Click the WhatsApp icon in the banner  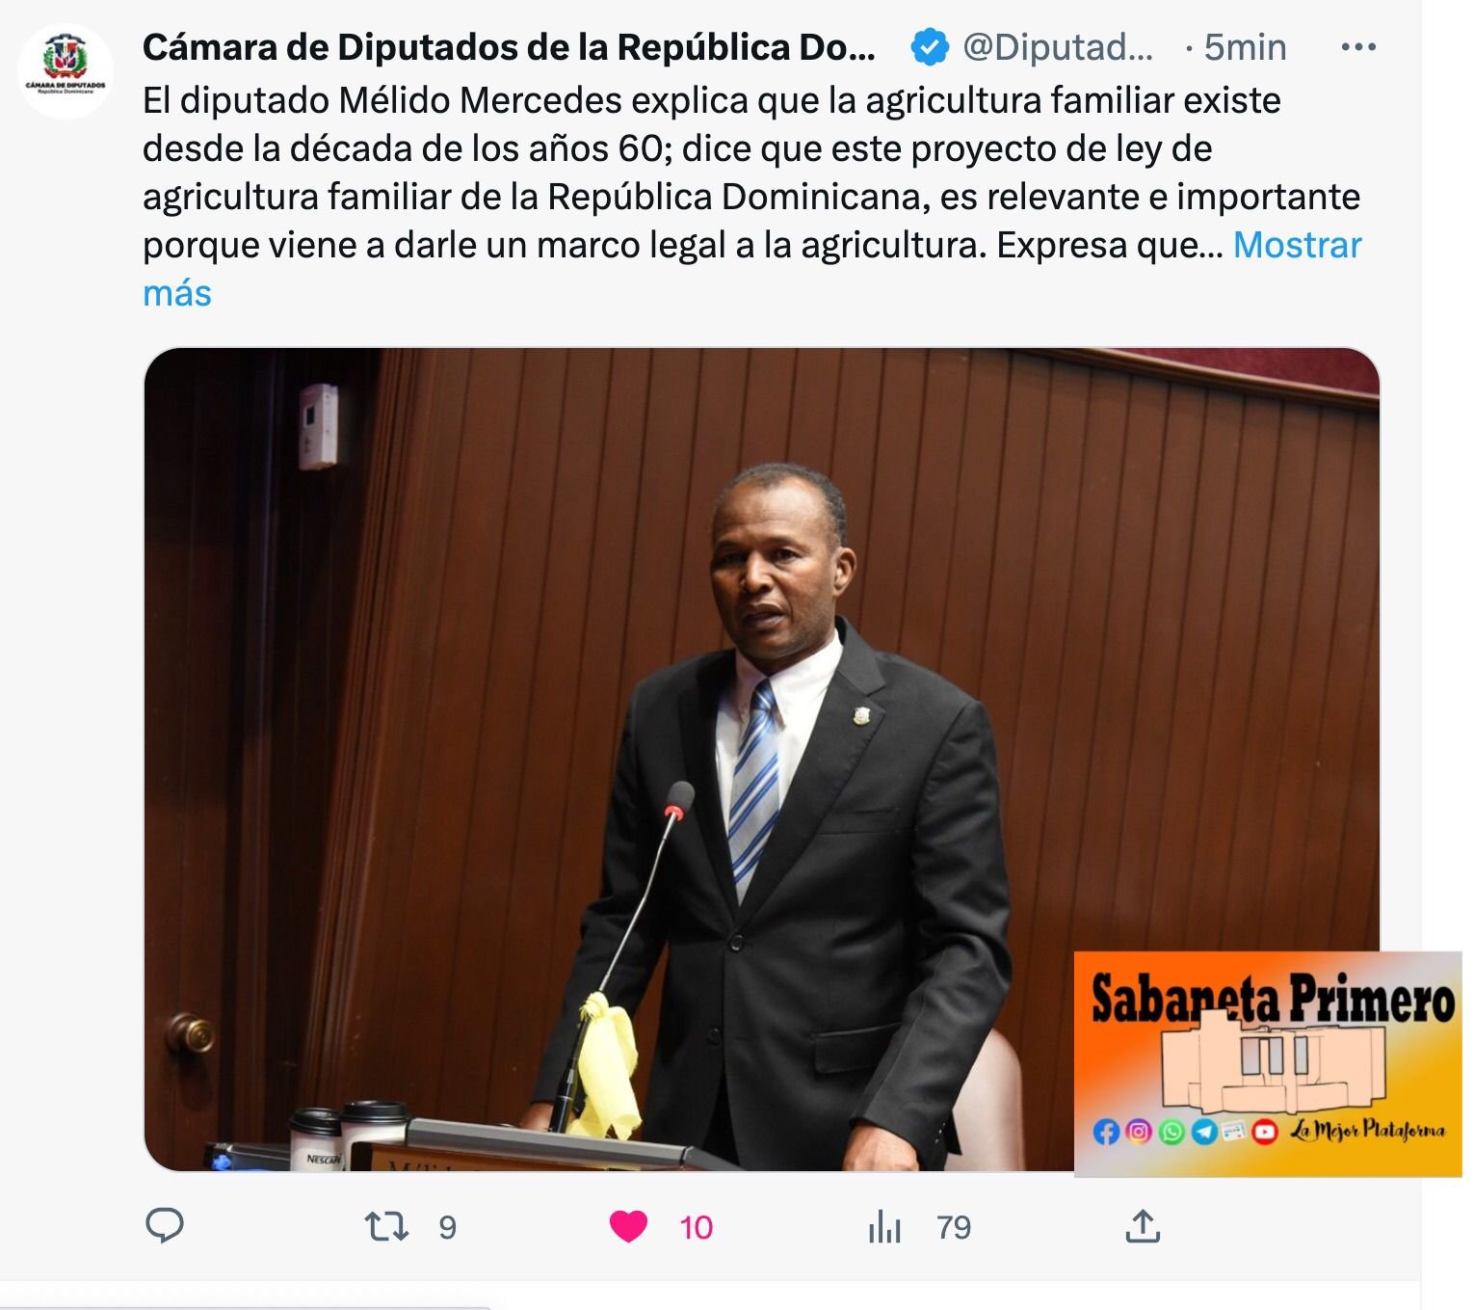pyautogui.click(x=1171, y=1132)
